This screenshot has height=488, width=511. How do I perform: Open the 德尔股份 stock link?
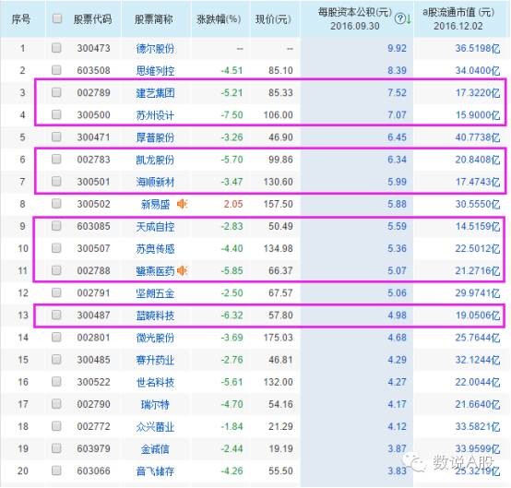click(x=155, y=49)
